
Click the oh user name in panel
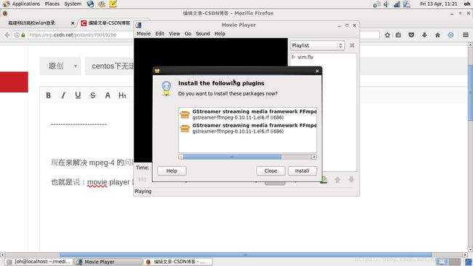(x=466, y=4)
